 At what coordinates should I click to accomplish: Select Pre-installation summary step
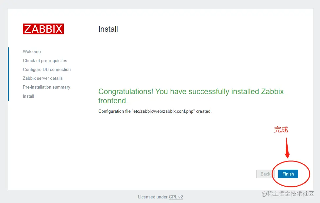pyautogui.click(x=46, y=87)
